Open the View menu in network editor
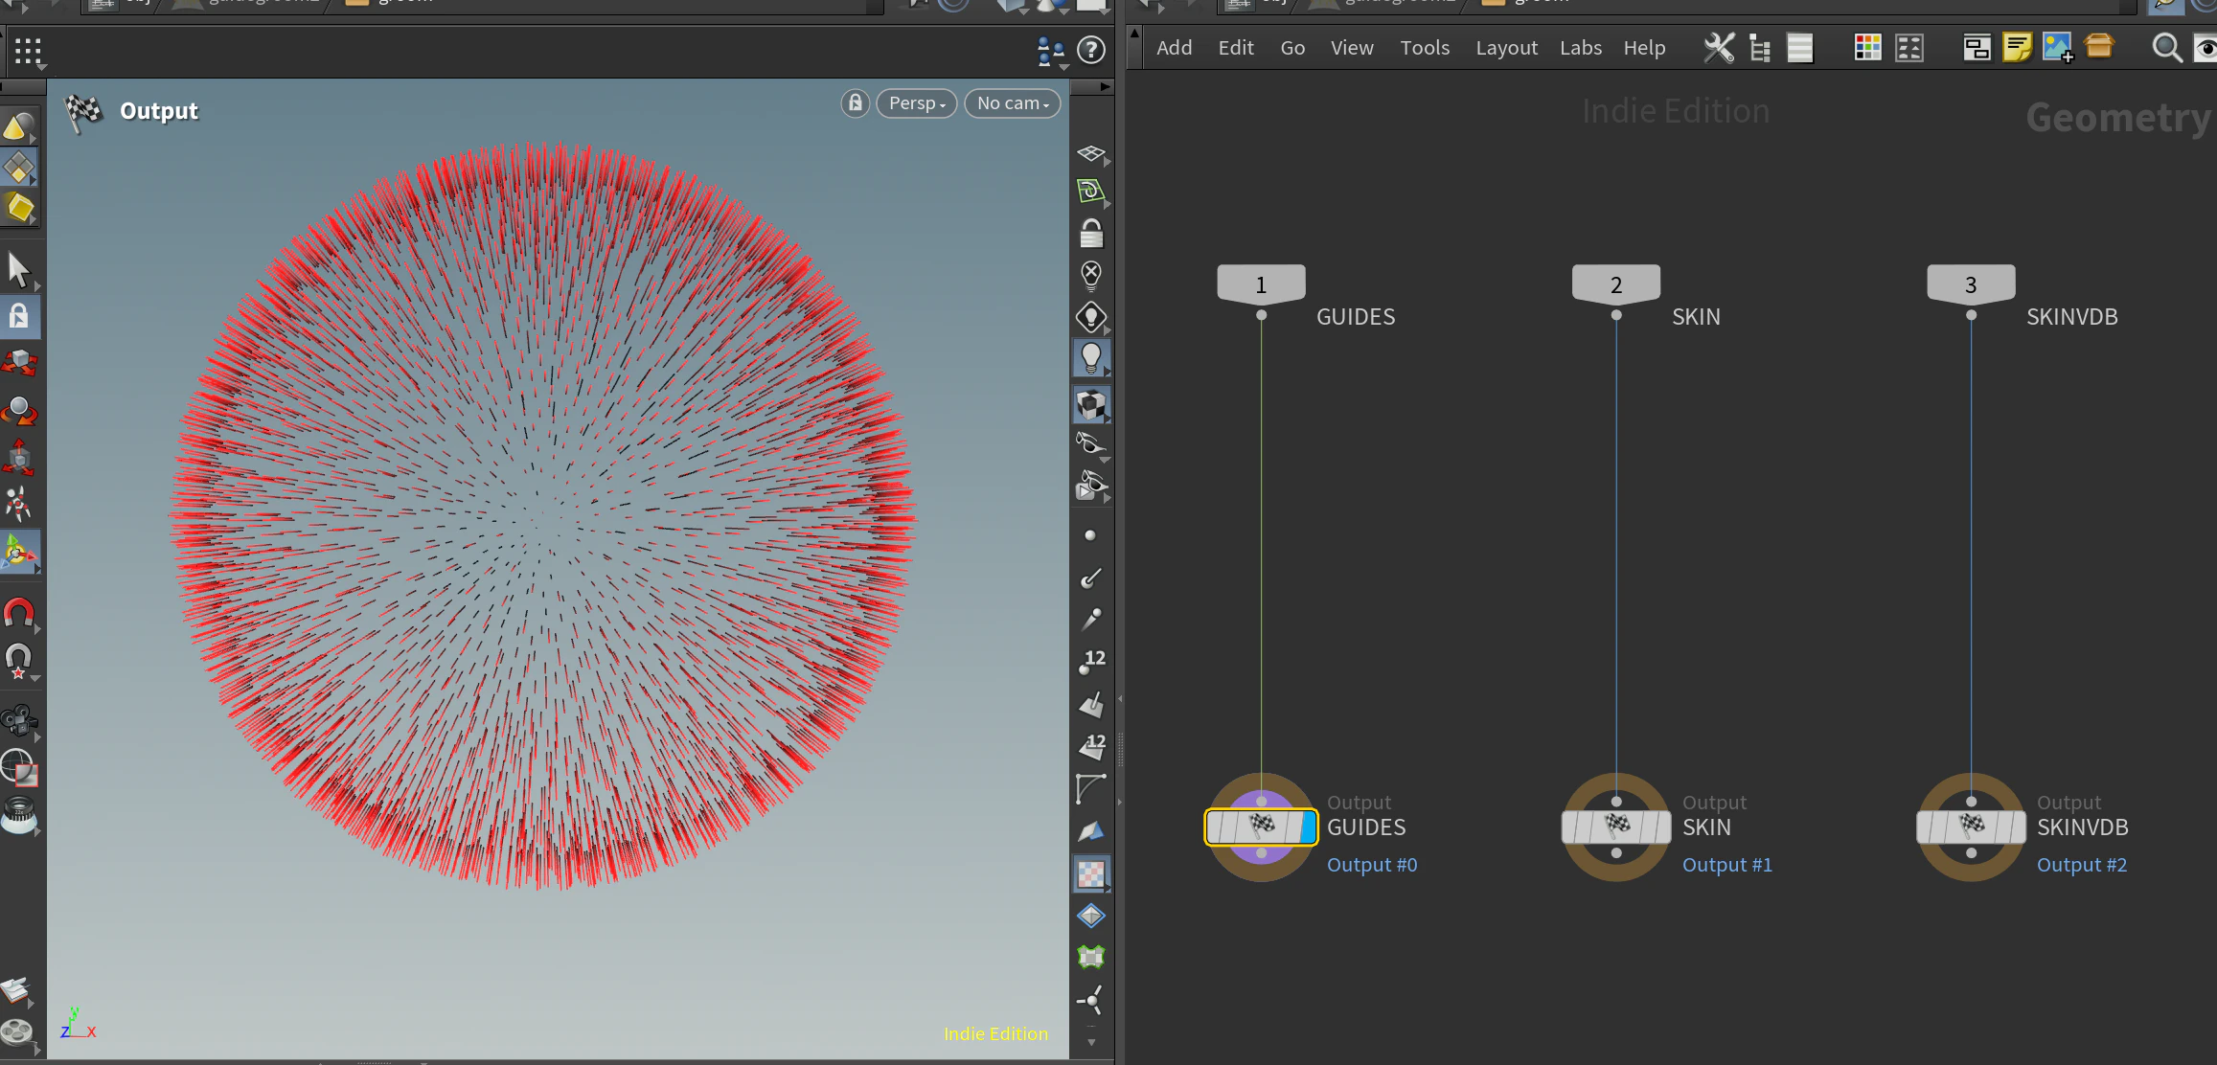Screen dimensions: 2217x1065 (x=1352, y=48)
